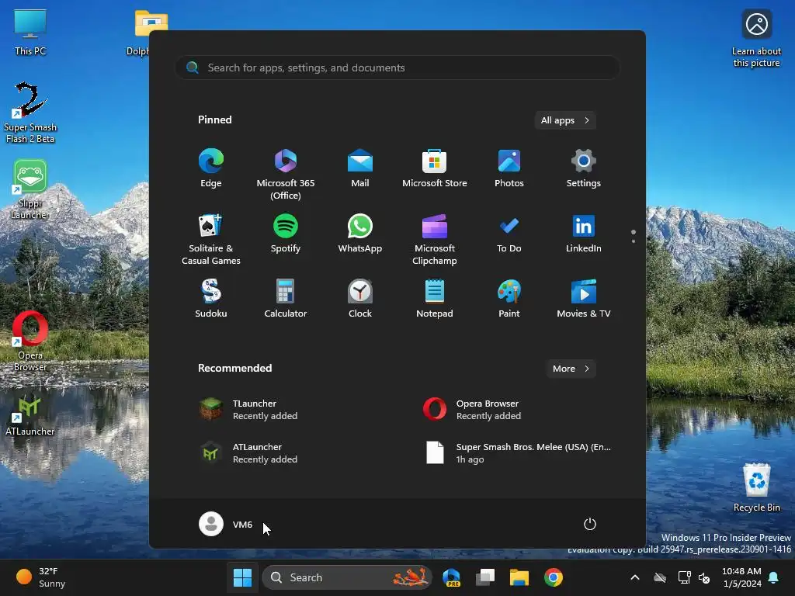Open Microsoft Store pinned app
The image size is (795, 596).
(435, 168)
